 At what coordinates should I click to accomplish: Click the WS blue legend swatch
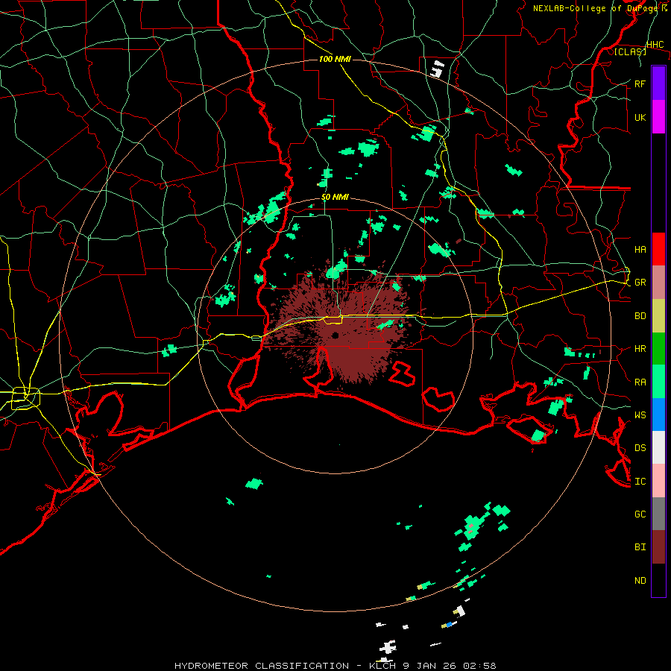pyautogui.click(x=658, y=415)
